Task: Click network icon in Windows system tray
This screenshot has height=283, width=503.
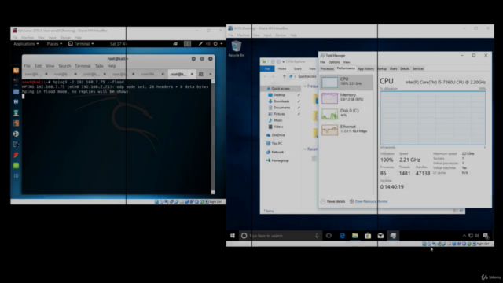Action: tap(471, 236)
